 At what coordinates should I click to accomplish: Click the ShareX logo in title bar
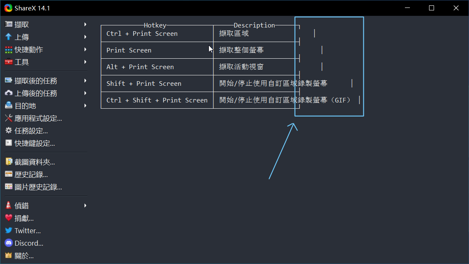click(8, 8)
